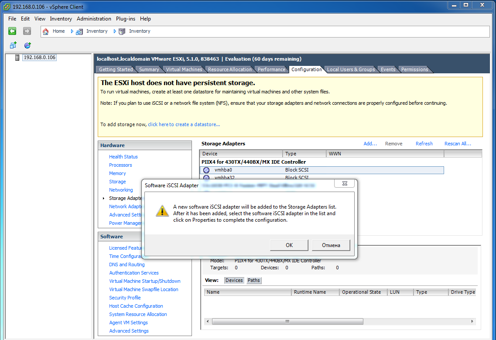This screenshot has height=340, width=496.
Task: Open Virtual Machine Startup/Shutdown settings
Action: tap(145, 281)
